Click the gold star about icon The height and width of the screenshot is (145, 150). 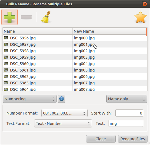140,17
